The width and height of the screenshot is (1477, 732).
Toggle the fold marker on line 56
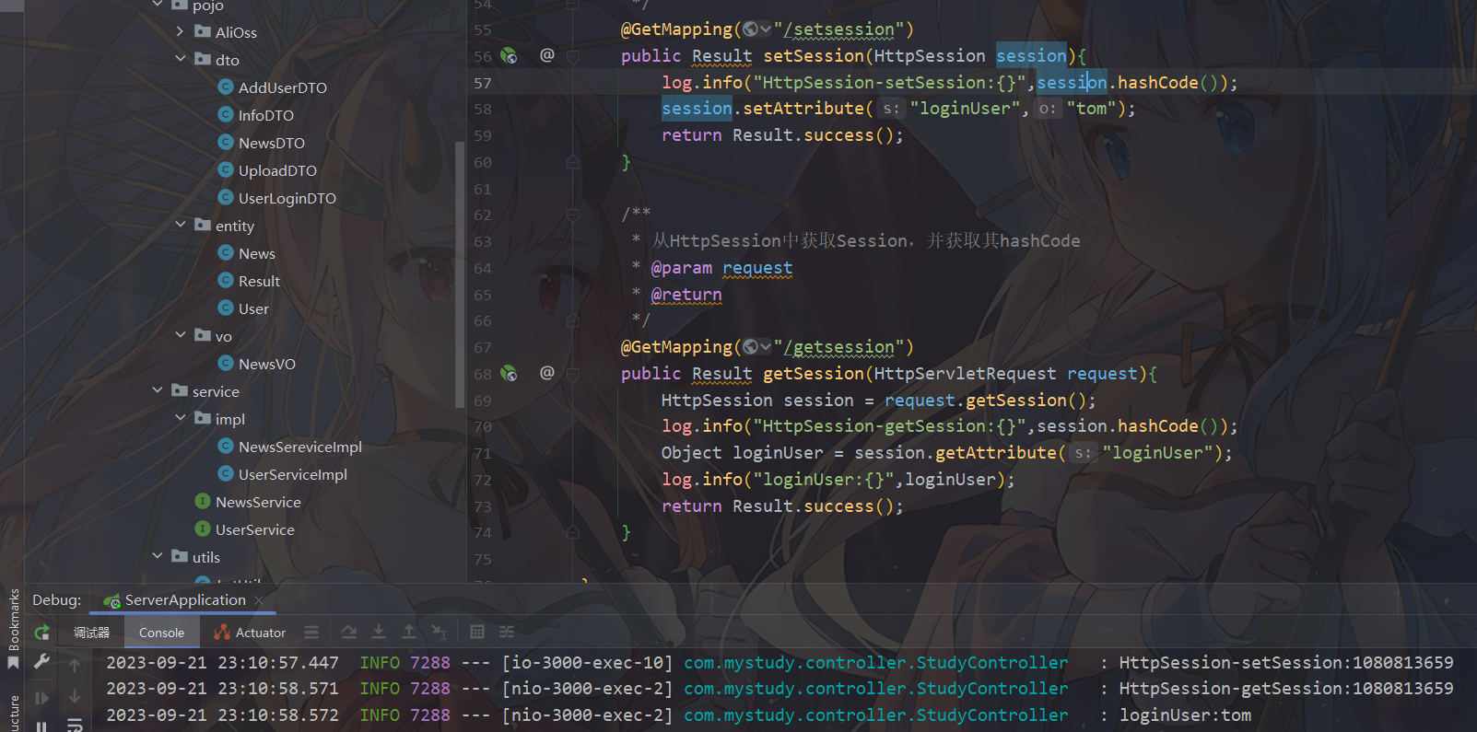coord(572,56)
